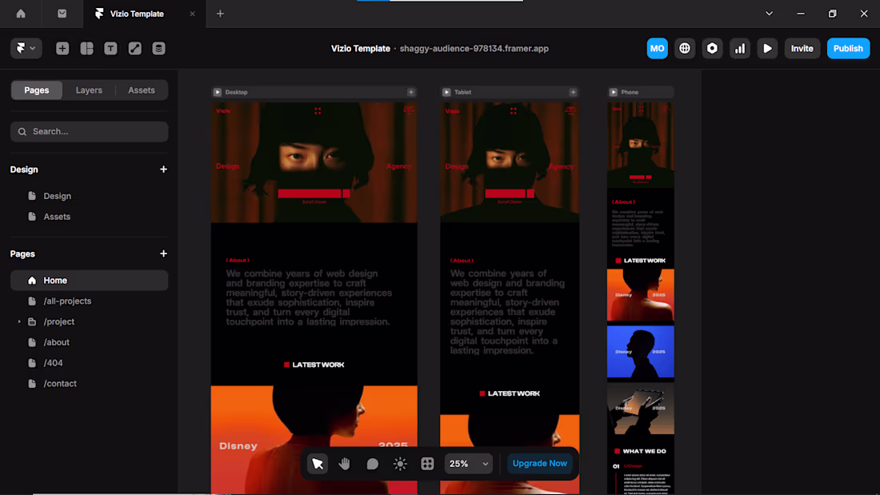Switch to the Assets tab
This screenshot has height=495, width=880.
tap(142, 90)
